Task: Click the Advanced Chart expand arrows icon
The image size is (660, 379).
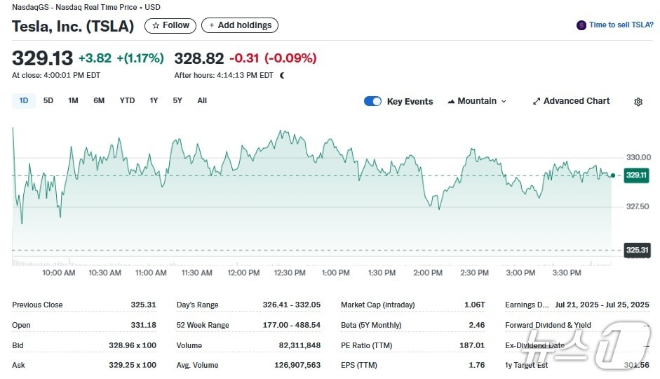Action: 537,101
